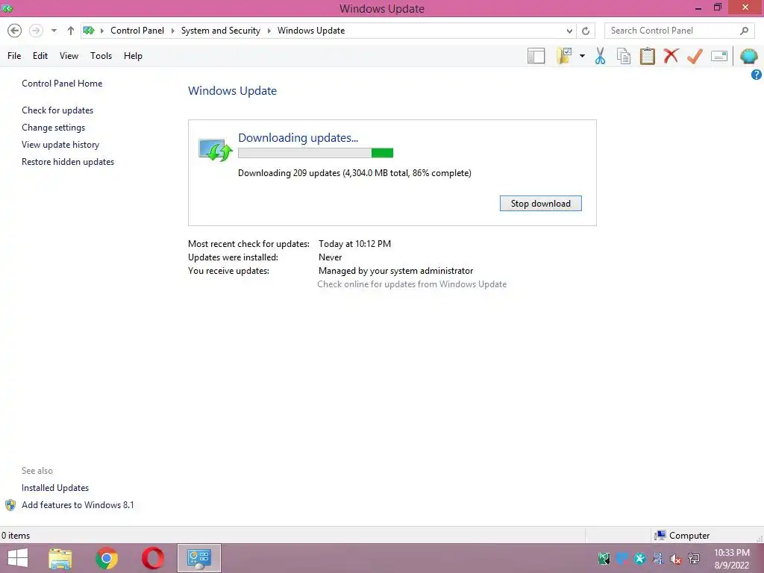This screenshot has height=573, width=764.
Task: Open the Help menu
Action: [x=133, y=55]
